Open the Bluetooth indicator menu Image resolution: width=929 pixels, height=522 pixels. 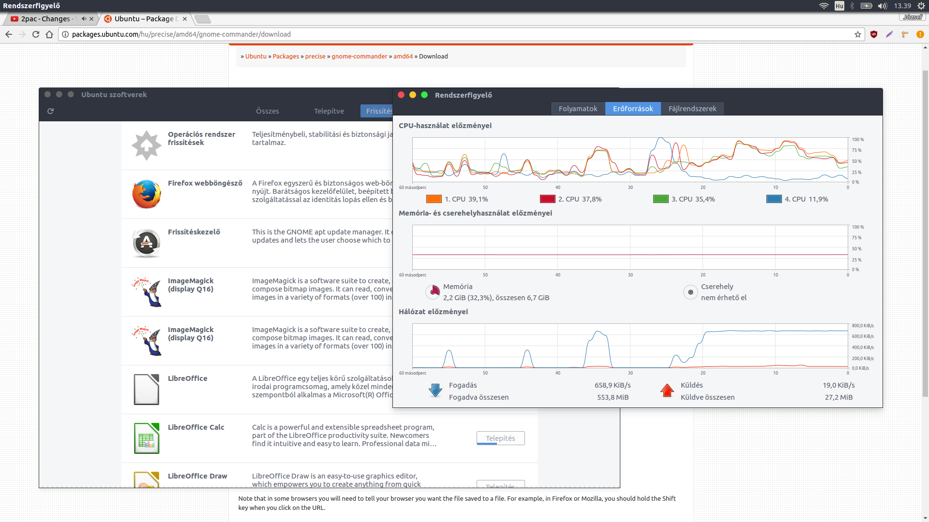[x=852, y=6]
